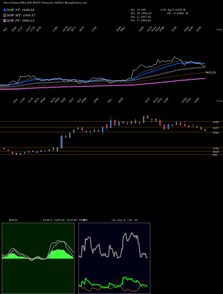Click the white DOW MT legend swatch
Image resolution: width=223 pixels, height=294 pixels.
[x=4, y=16]
